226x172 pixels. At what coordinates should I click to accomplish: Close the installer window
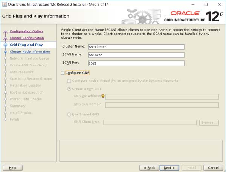(219, 5)
